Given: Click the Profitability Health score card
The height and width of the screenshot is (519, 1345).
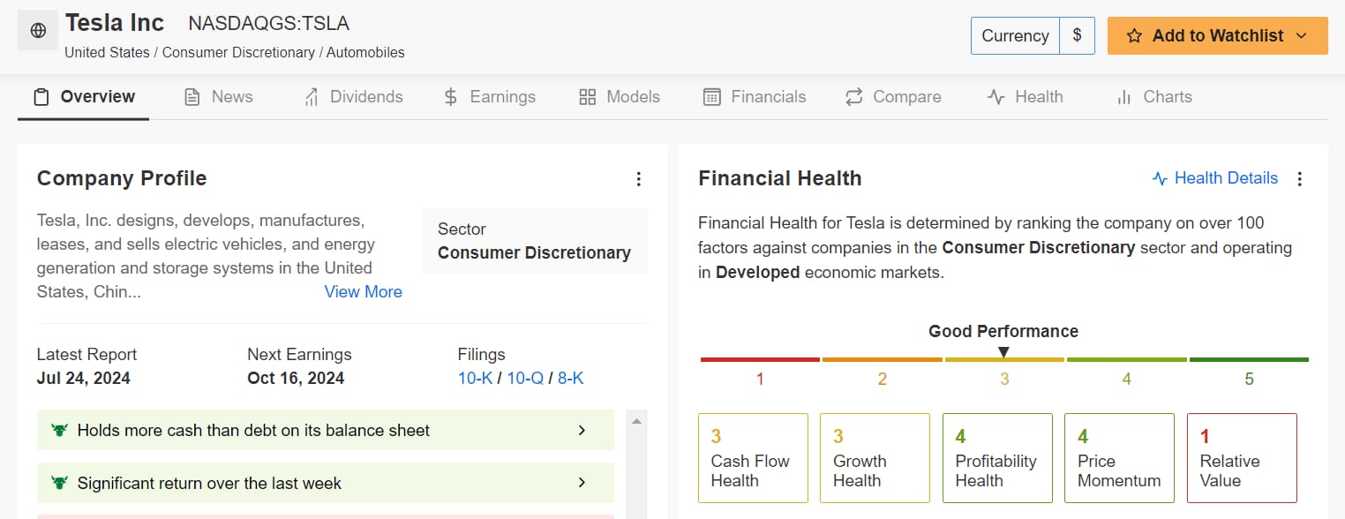Looking at the screenshot, I should pos(997,458).
